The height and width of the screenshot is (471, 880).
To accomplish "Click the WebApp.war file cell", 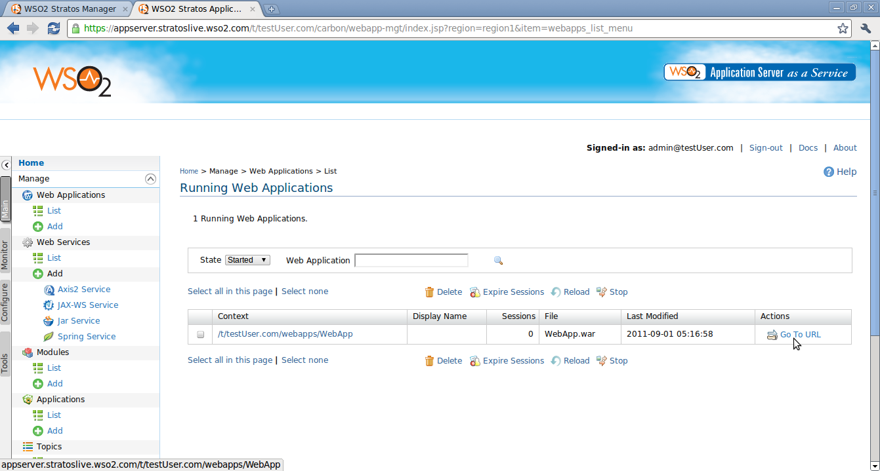I will pos(580,334).
